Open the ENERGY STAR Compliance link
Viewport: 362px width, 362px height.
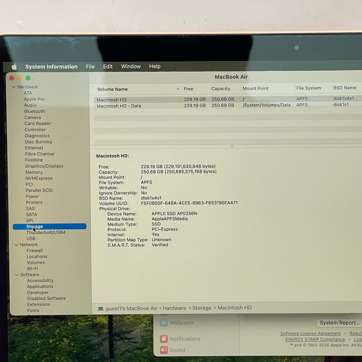point(315,339)
